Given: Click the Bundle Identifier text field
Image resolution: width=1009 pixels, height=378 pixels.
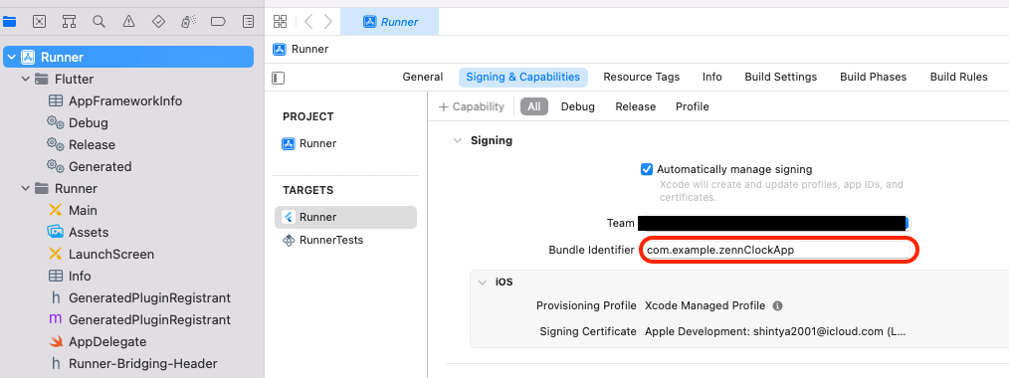Looking at the screenshot, I should point(777,250).
